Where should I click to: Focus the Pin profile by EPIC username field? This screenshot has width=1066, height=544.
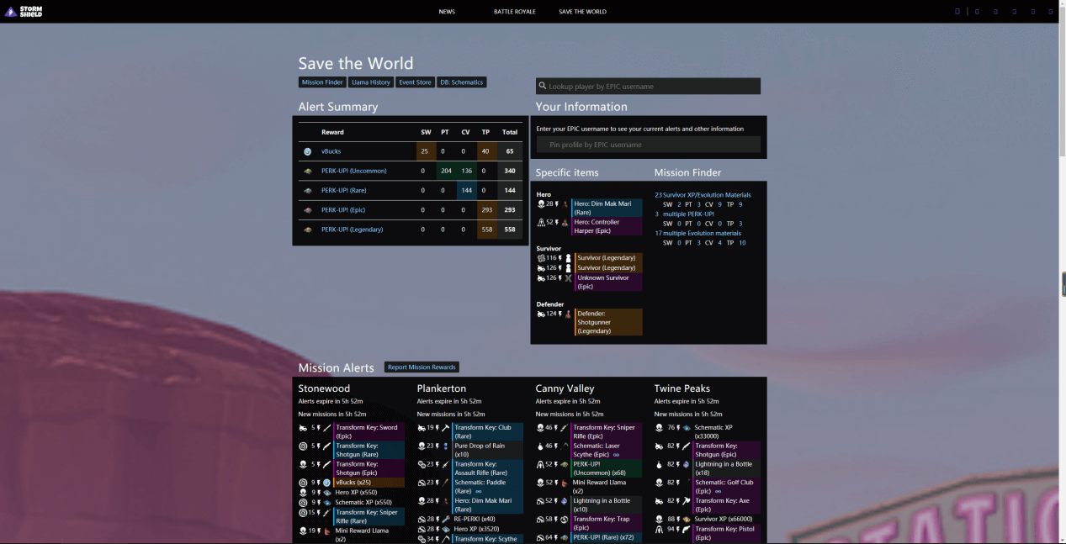(649, 145)
